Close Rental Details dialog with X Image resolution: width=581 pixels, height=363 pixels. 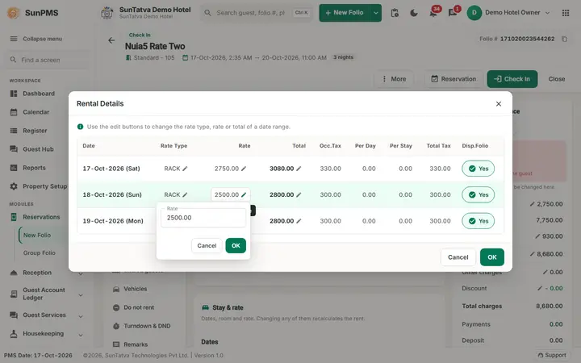tap(499, 104)
